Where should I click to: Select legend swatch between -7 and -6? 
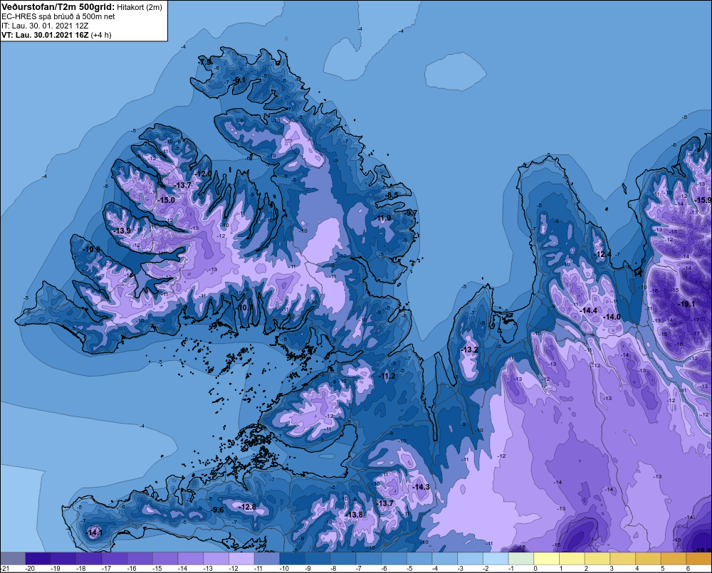click(369, 558)
